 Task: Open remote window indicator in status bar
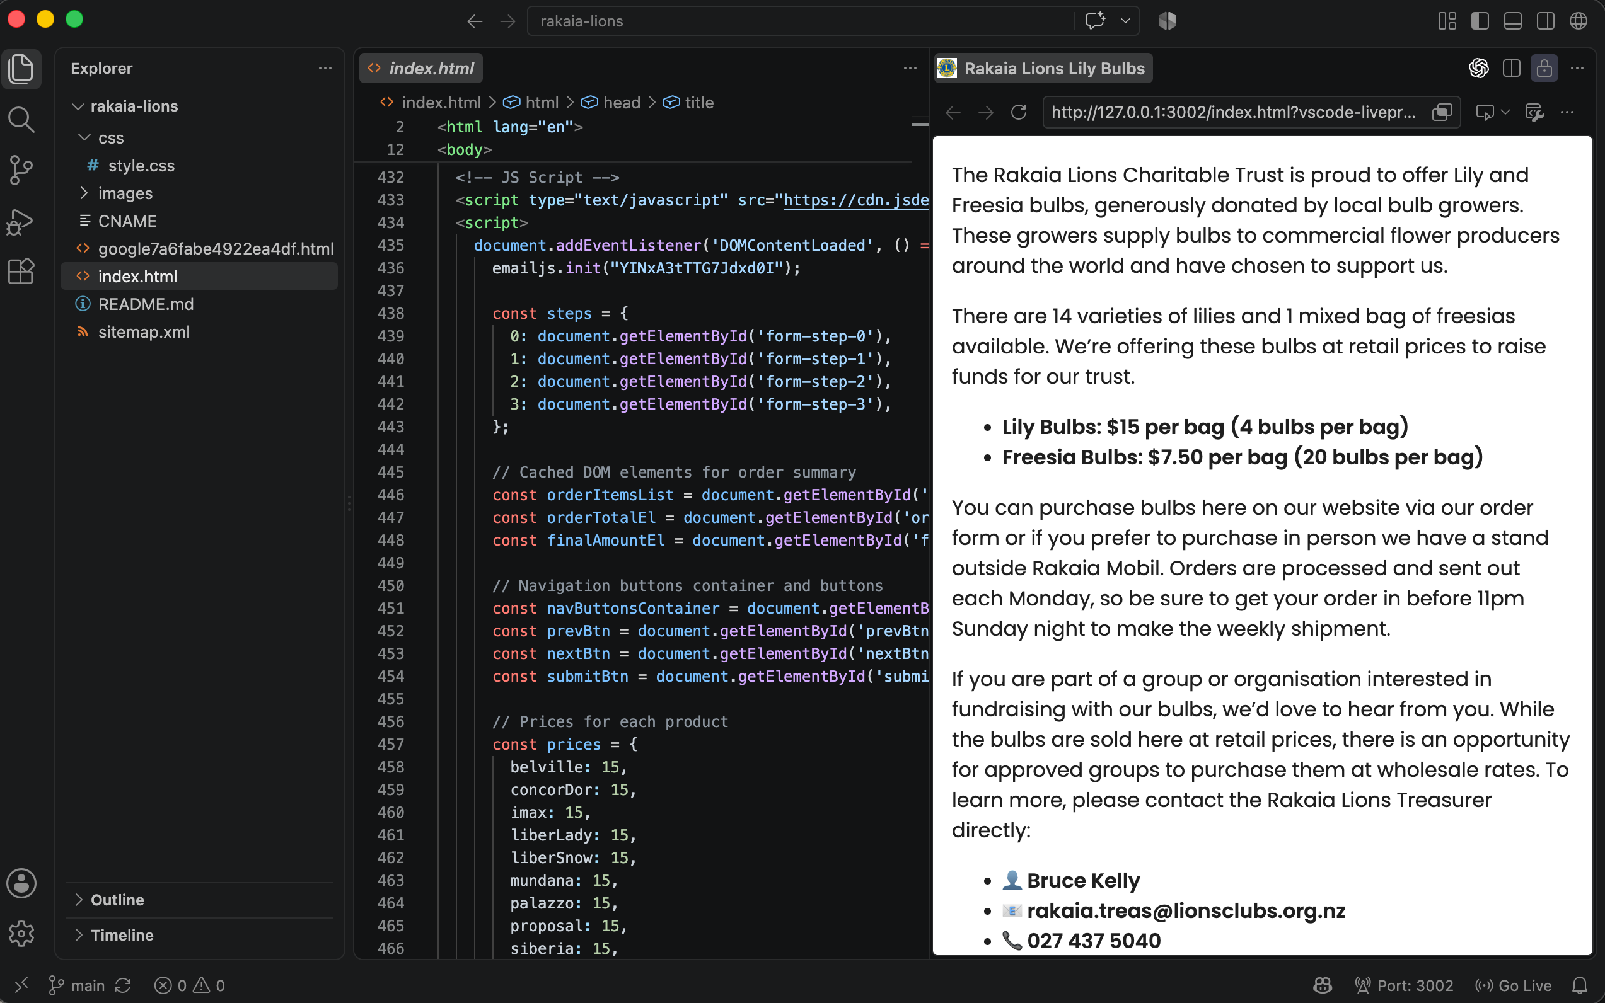tap(21, 986)
